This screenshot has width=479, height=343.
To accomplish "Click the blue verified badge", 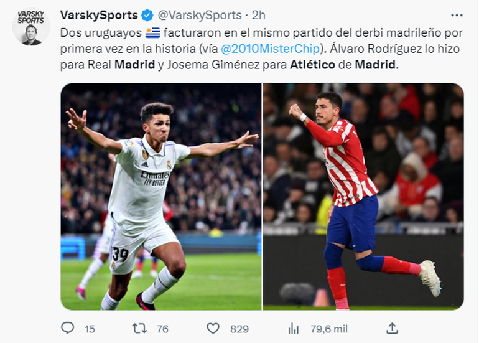I will pos(147,15).
